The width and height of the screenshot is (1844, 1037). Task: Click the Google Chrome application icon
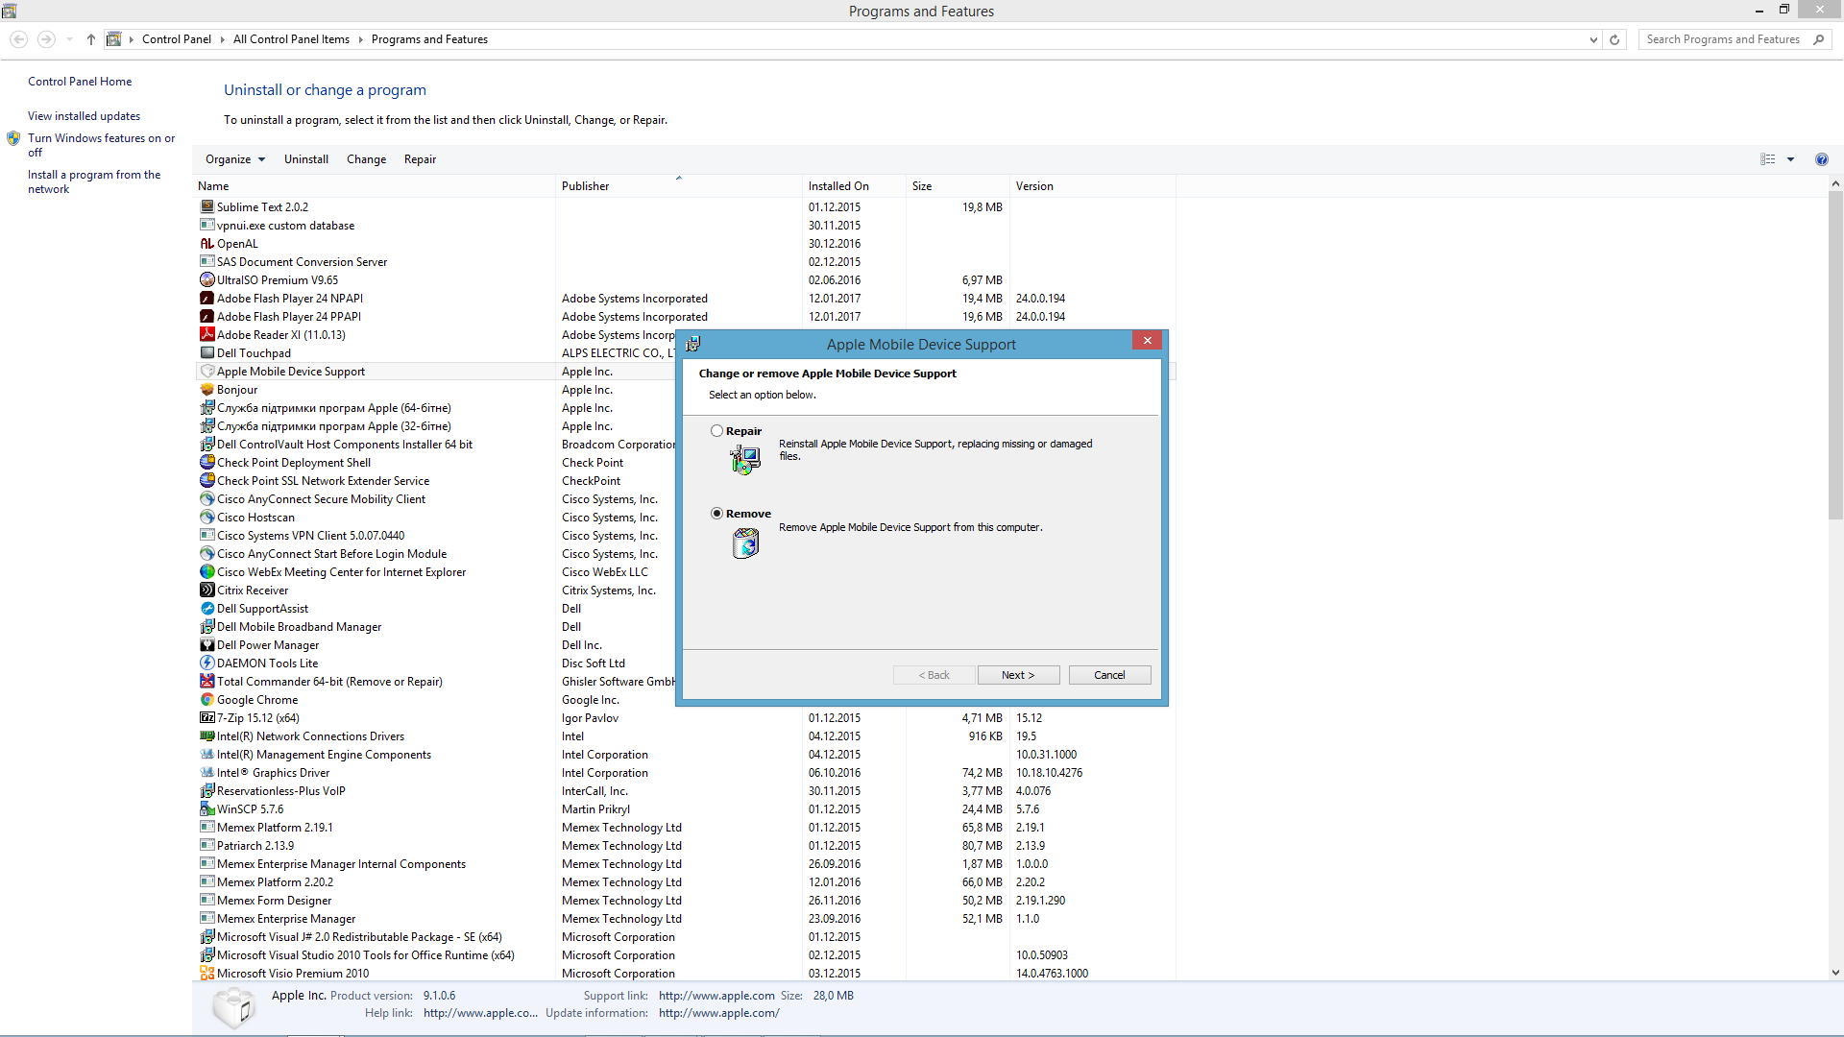click(x=206, y=699)
